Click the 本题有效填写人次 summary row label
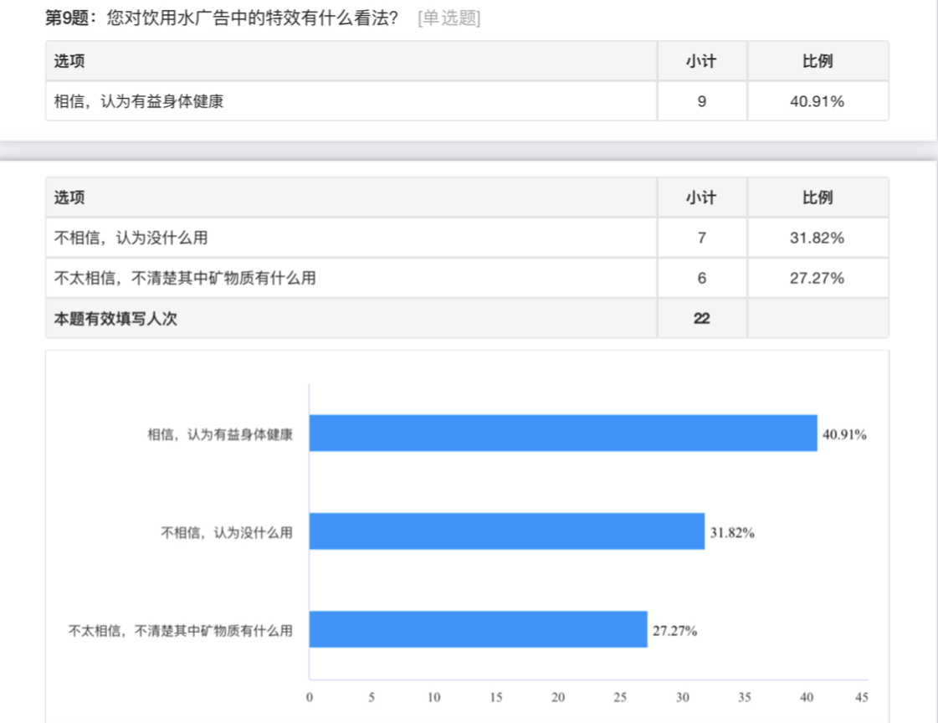 115,318
